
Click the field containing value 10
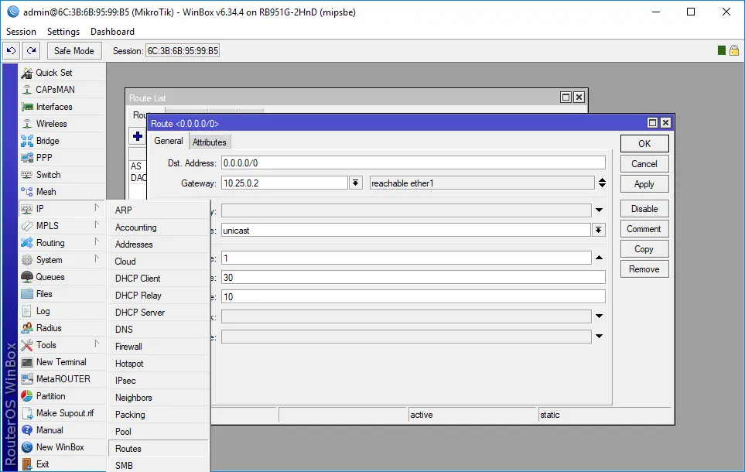413,296
